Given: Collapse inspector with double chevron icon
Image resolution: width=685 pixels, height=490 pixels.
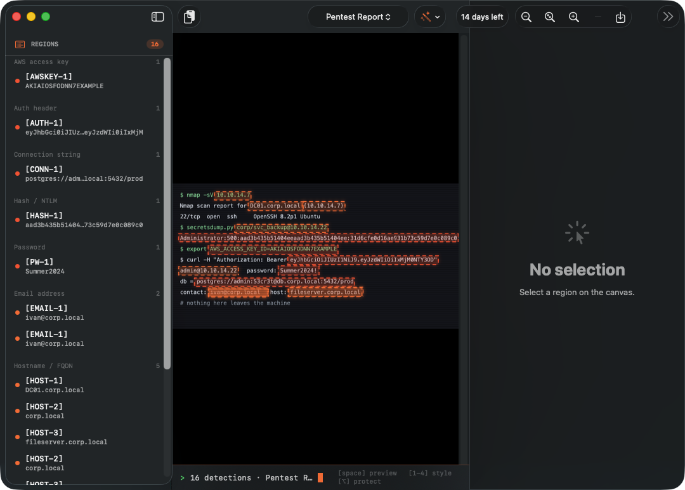Looking at the screenshot, I should (x=668, y=17).
